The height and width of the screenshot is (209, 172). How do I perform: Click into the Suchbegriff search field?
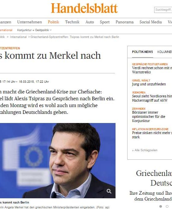click(163, 10)
